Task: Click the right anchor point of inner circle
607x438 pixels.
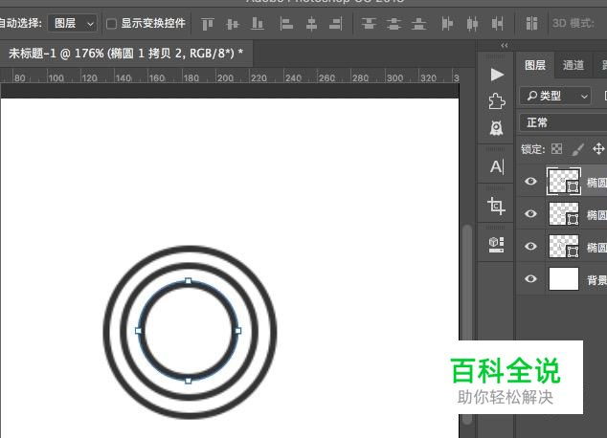Action: (x=238, y=331)
